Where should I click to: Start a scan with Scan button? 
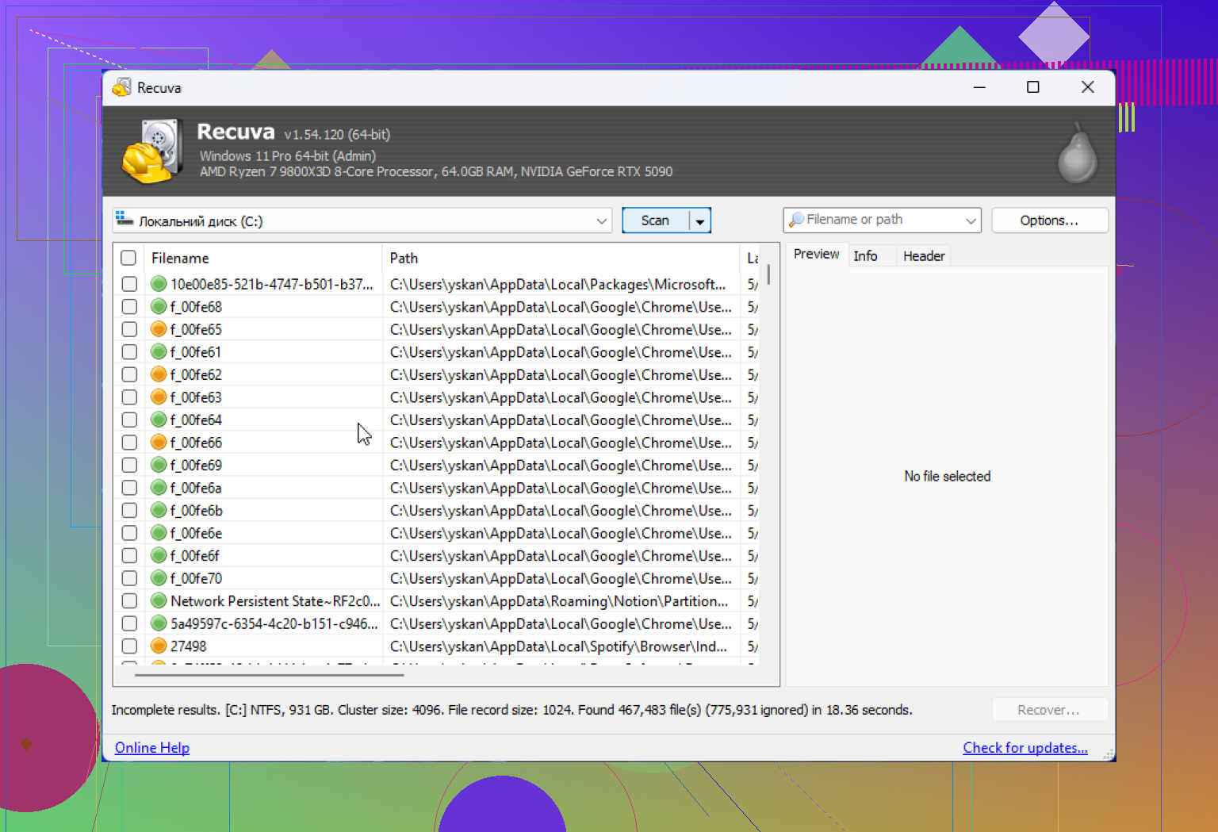[x=655, y=220]
